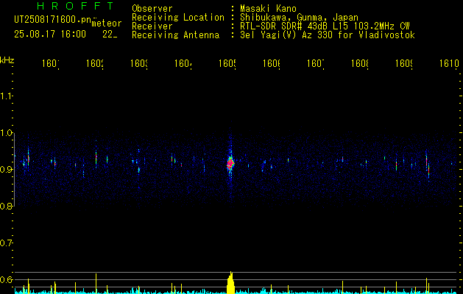Click the 0.9 frequency axis label
This screenshot has height=294, width=463.
coord(6,169)
